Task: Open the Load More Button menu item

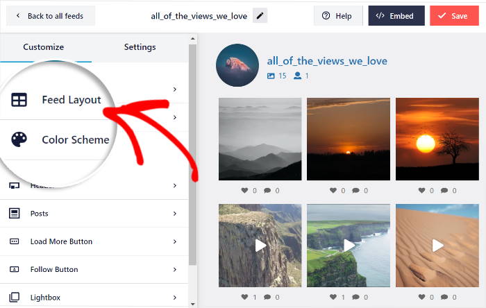Action: (x=94, y=241)
